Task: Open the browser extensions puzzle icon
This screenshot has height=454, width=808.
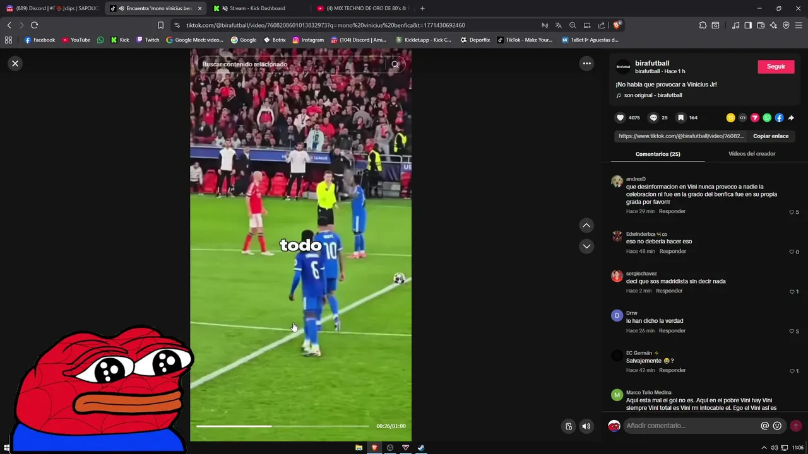Action: click(703, 25)
